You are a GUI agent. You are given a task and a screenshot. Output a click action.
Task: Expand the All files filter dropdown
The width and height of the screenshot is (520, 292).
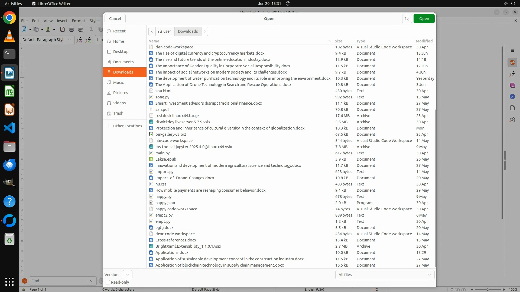[x=385, y=275]
